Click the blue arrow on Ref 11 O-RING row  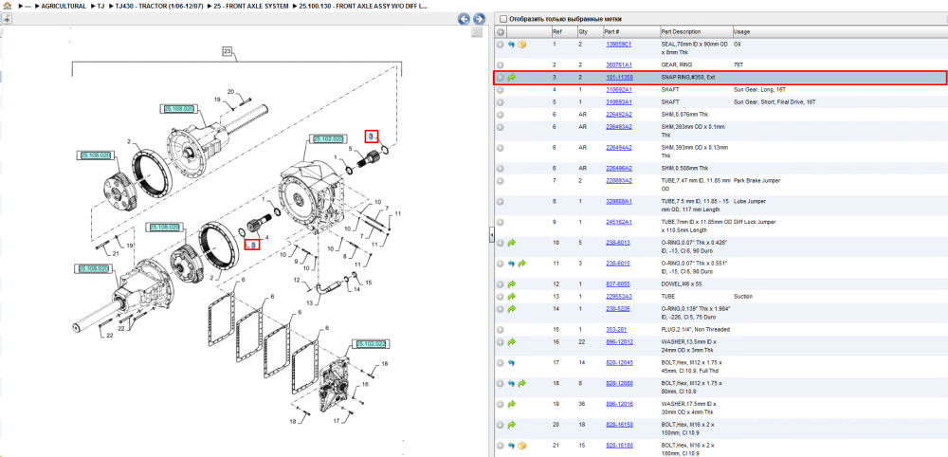512,263
